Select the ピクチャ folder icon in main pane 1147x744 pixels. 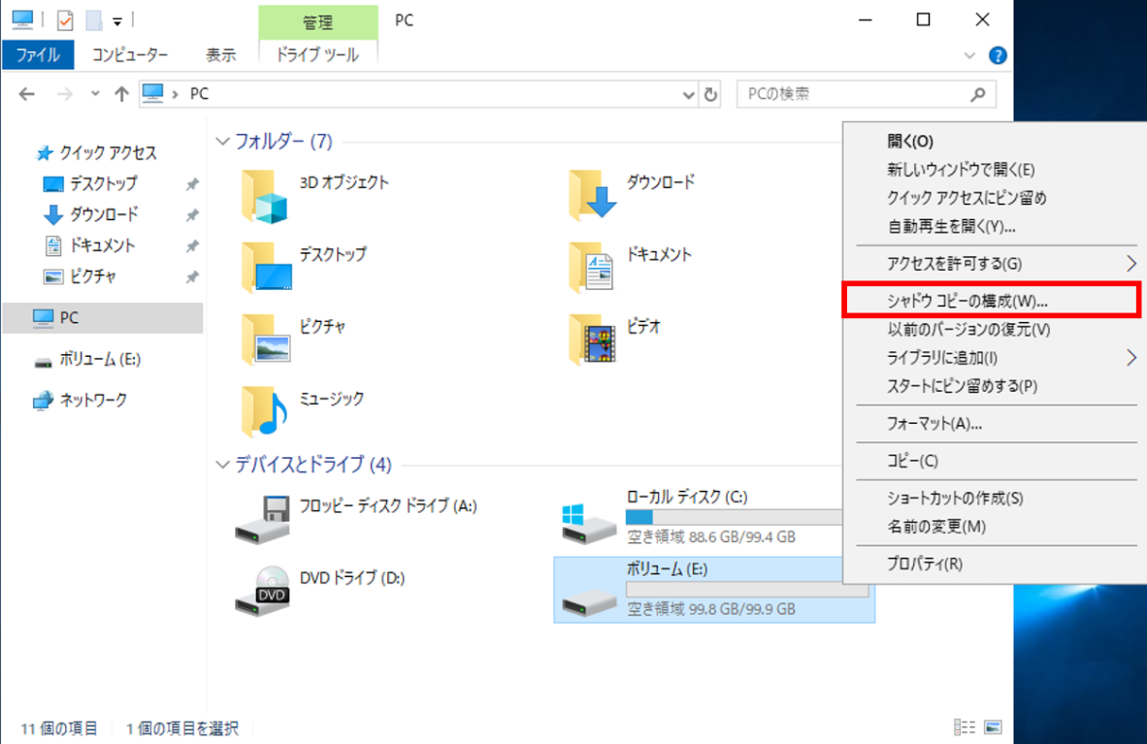point(266,340)
